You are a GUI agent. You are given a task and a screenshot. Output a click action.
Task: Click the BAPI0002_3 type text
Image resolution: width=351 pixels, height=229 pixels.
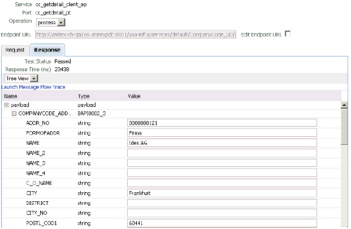click(92, 114)
